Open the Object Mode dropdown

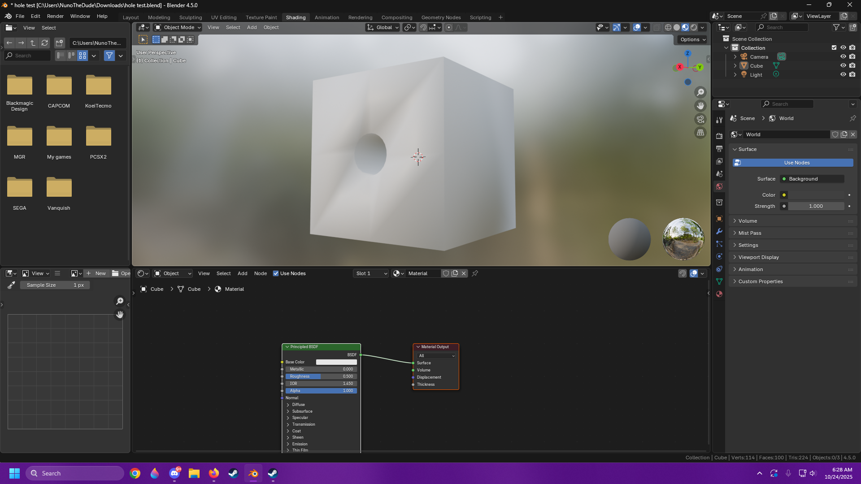coord(178,27)
